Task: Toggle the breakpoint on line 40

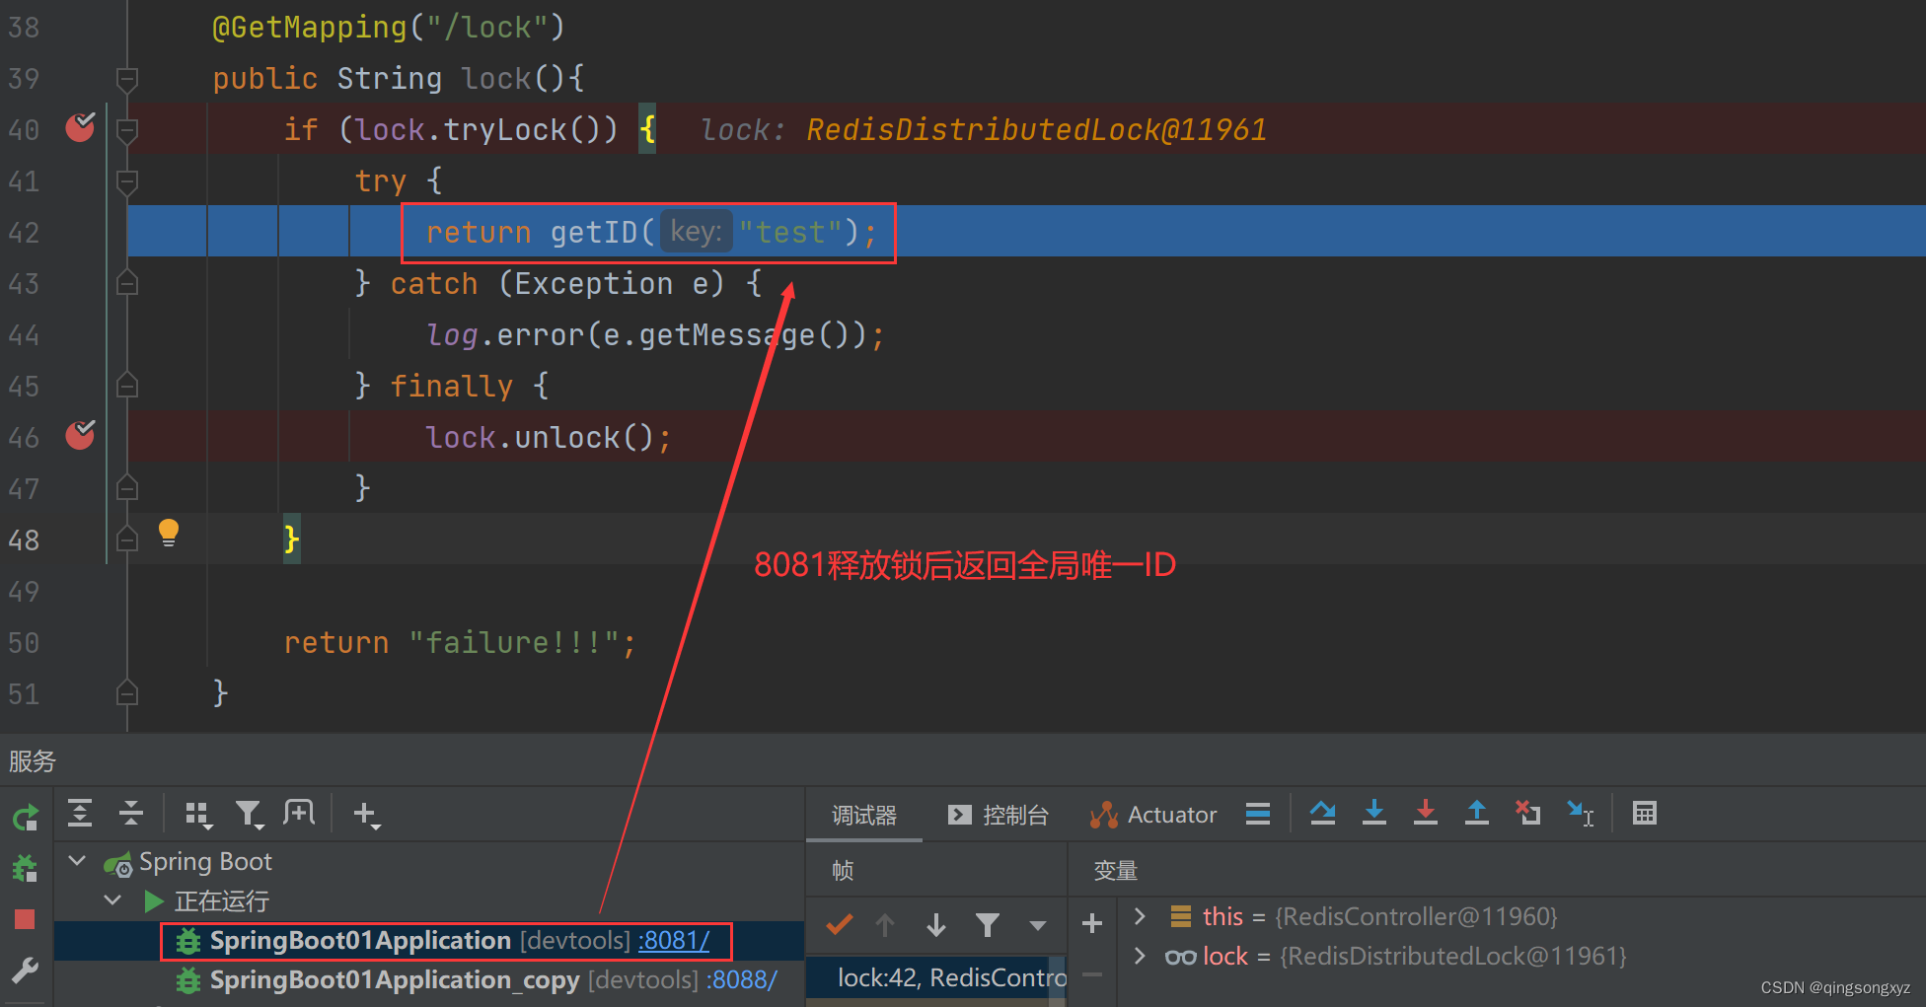Action: click(80, 127)
